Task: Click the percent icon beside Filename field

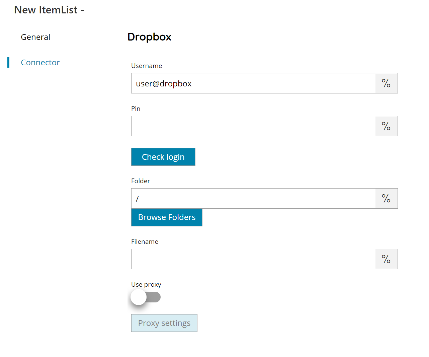Action: 386,259
